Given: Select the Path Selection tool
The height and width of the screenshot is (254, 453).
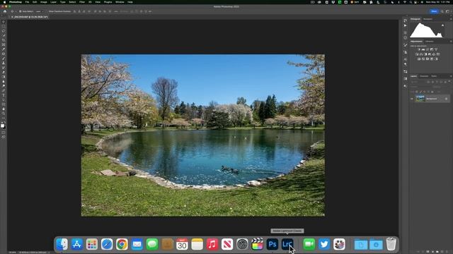Looking at the screenshot, I should coord(4,99).
